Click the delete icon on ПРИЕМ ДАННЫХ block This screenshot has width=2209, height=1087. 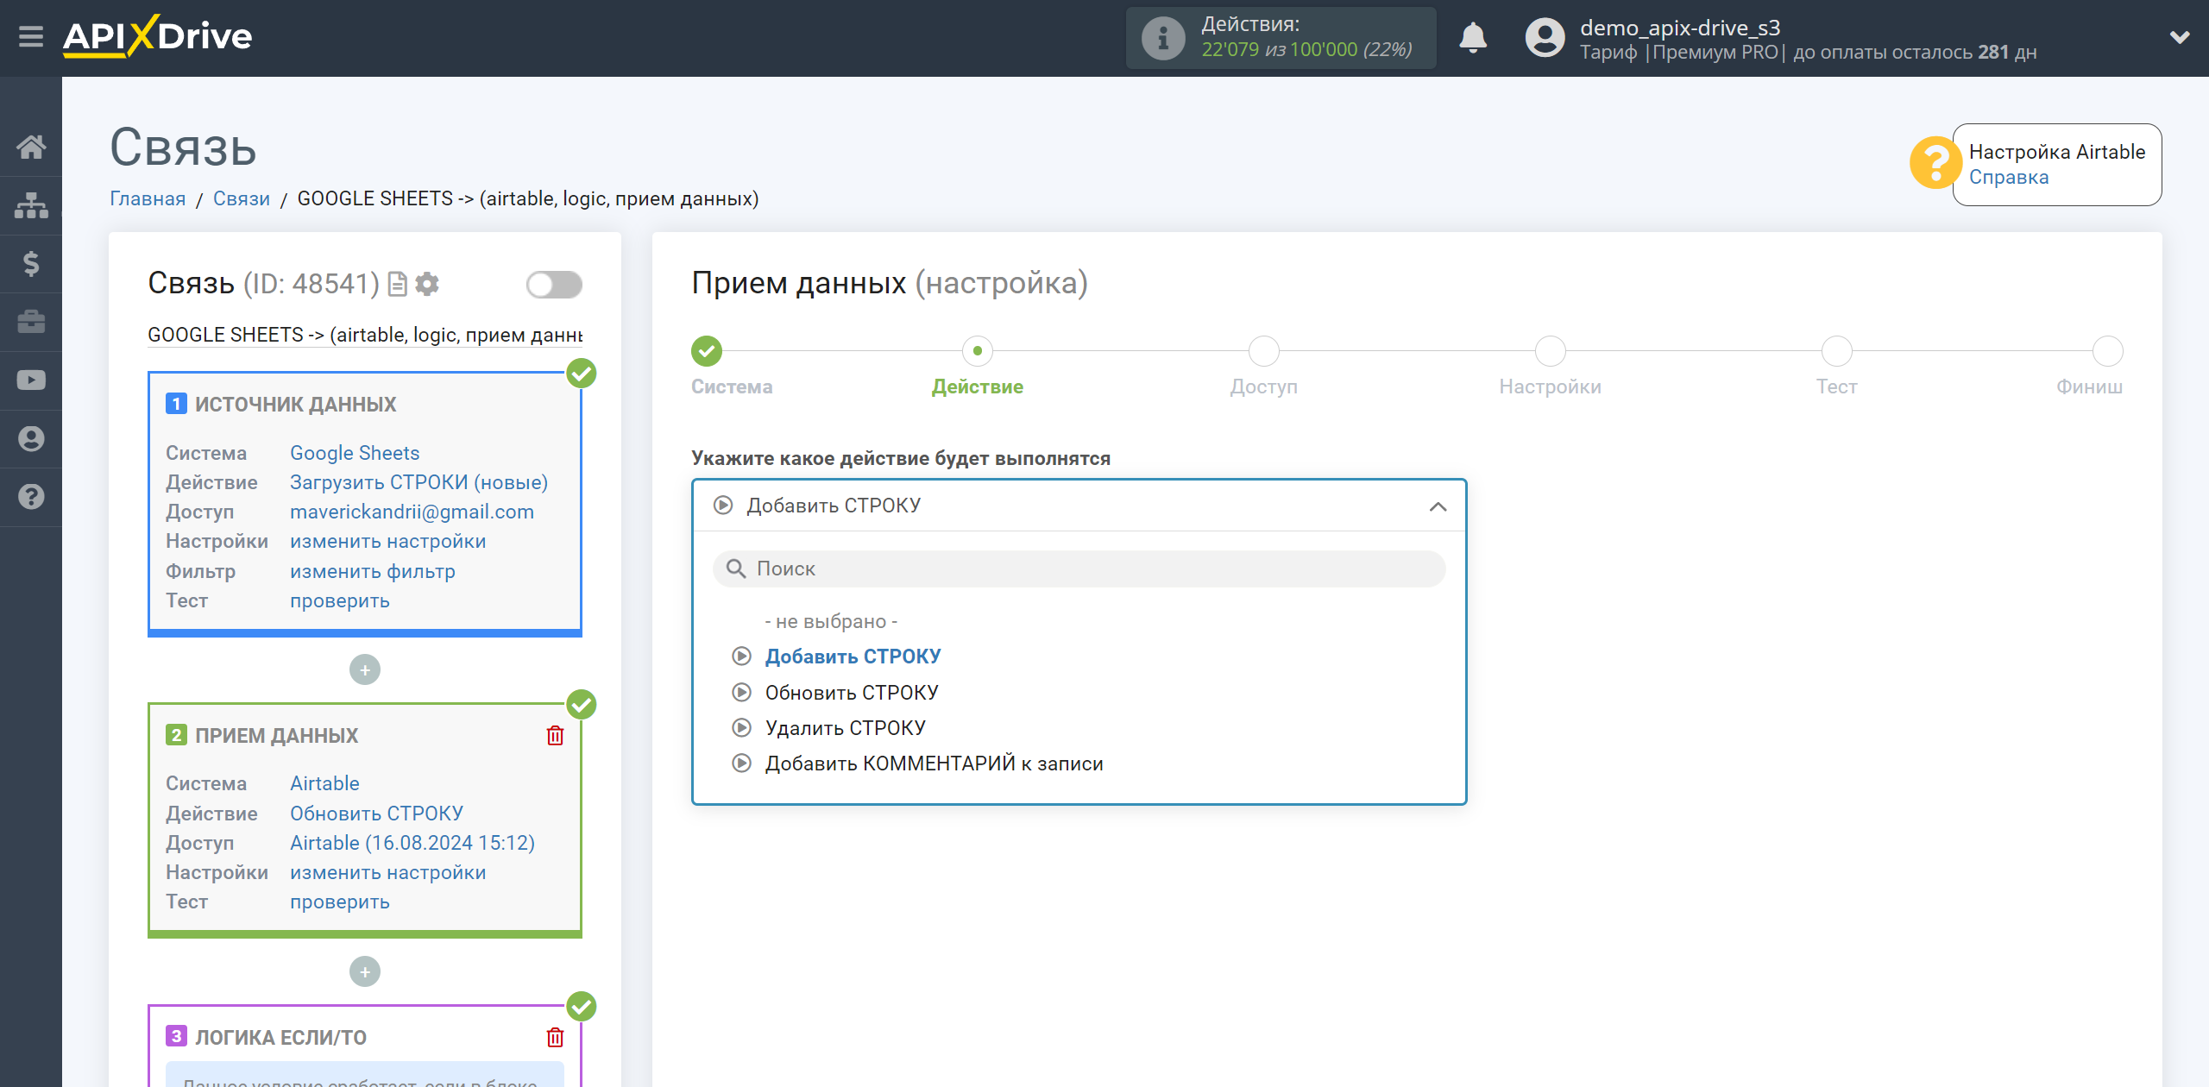557,733
